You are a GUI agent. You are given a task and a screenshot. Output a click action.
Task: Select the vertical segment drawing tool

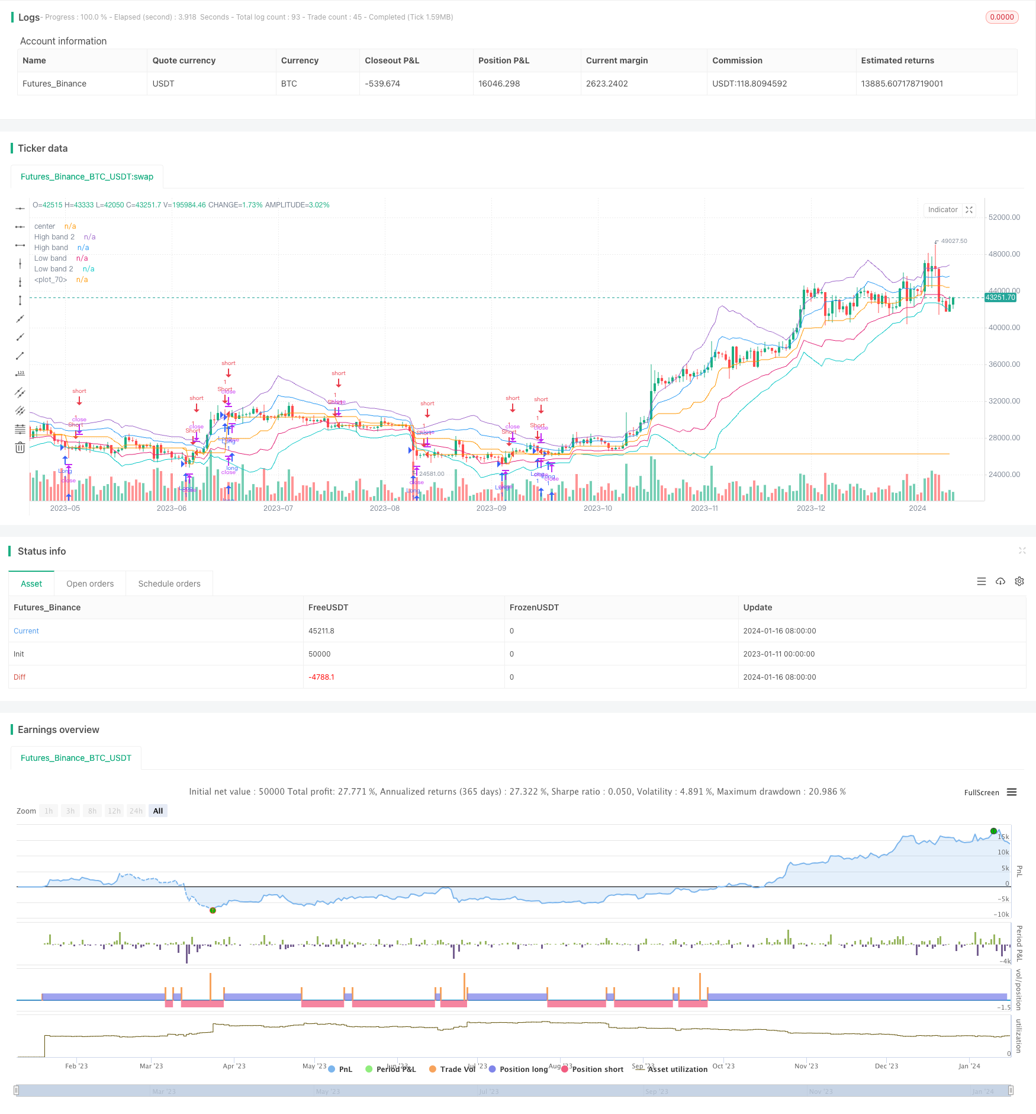[20, 300]
